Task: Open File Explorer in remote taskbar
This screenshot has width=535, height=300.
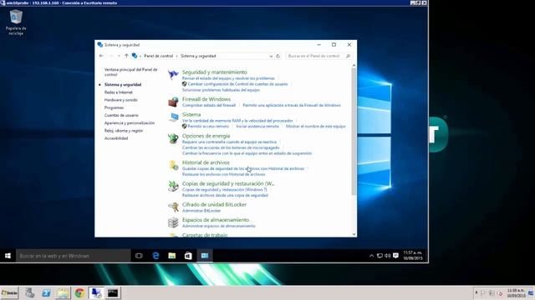Action: [x=172, y=256]
